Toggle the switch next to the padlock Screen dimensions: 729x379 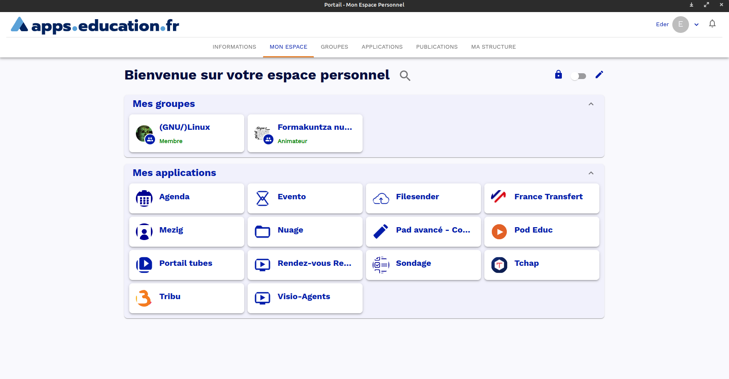pos(579,76)
